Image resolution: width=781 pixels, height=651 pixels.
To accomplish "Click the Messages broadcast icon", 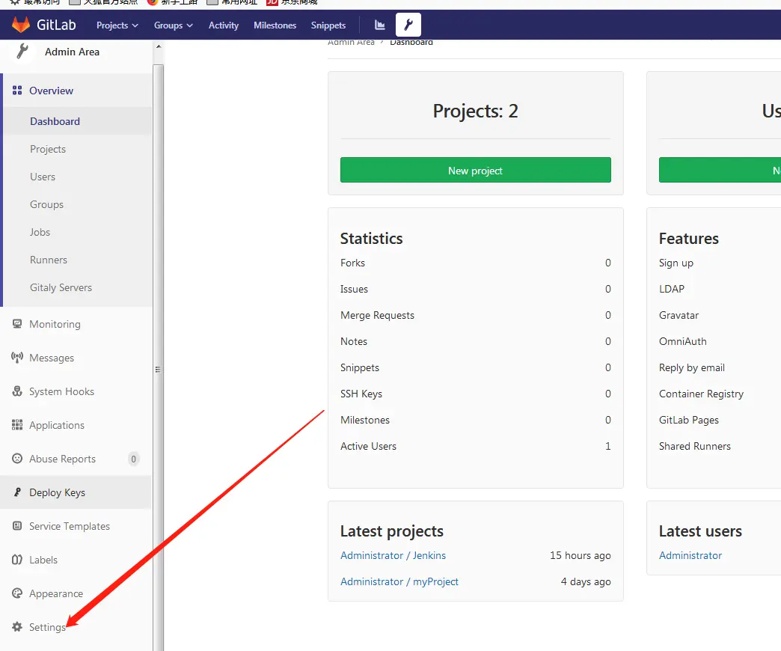I will 17,358.
